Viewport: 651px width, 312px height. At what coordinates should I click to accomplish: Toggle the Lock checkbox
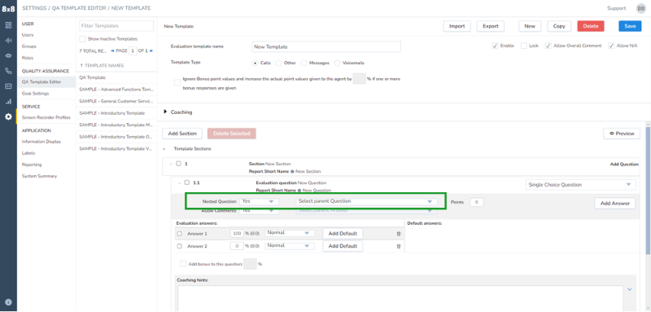click(x=523, y=46)
